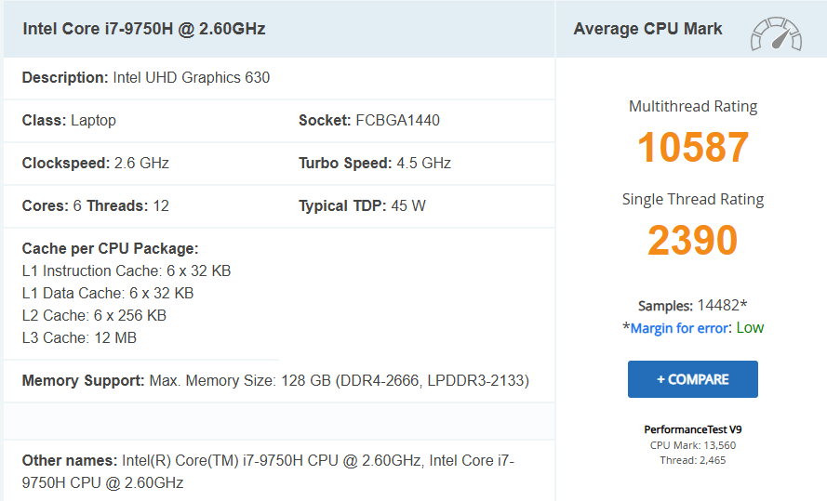Click the PerformanceTest V9 label
Screen dimensions: 827x501
click(x=693, y=430)
